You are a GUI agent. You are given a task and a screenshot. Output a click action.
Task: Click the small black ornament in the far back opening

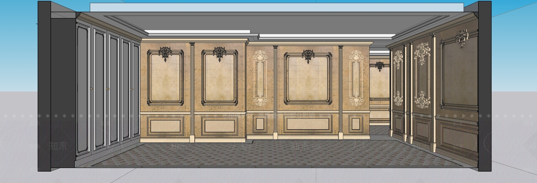click(380, 65)
